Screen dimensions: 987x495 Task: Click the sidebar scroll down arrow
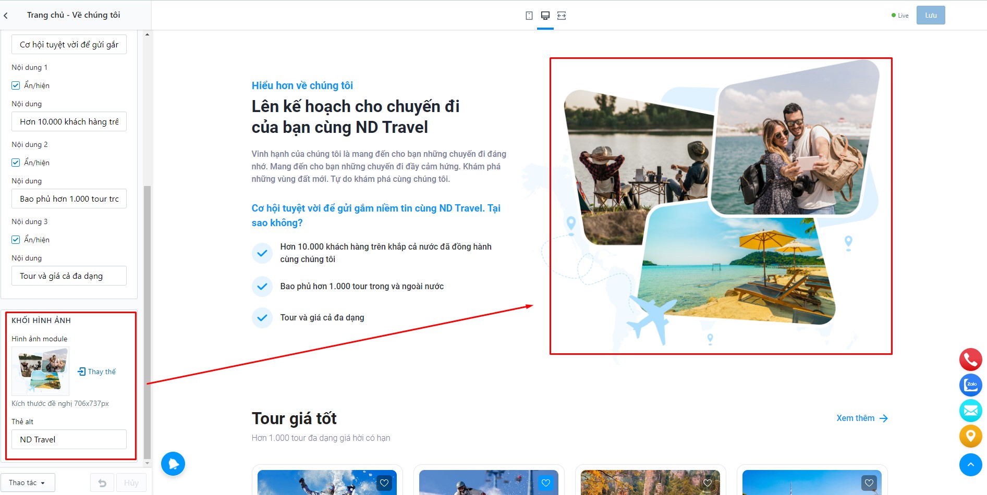click(x=147, y=463)
